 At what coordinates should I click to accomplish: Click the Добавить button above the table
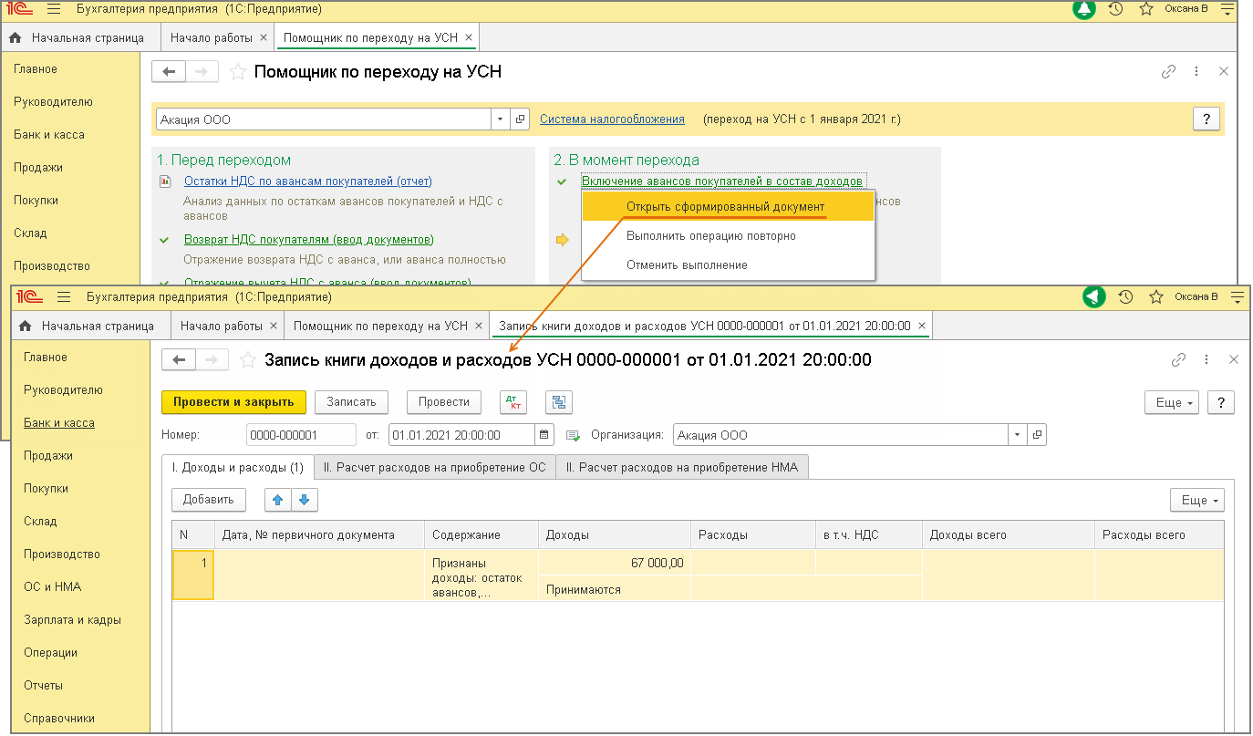209,500
